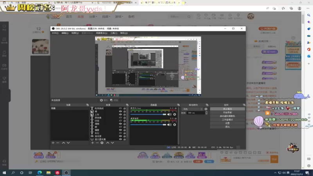
Task: Toggle the lock on the 显示器采集 source
Action: coord(124,139)
